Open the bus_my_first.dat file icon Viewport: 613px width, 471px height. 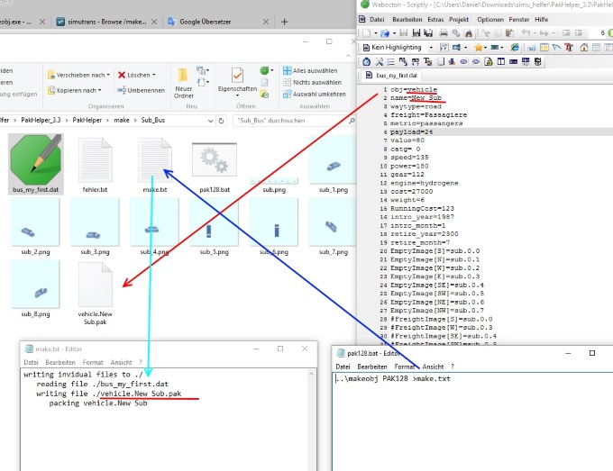click(x=36, y=160)
